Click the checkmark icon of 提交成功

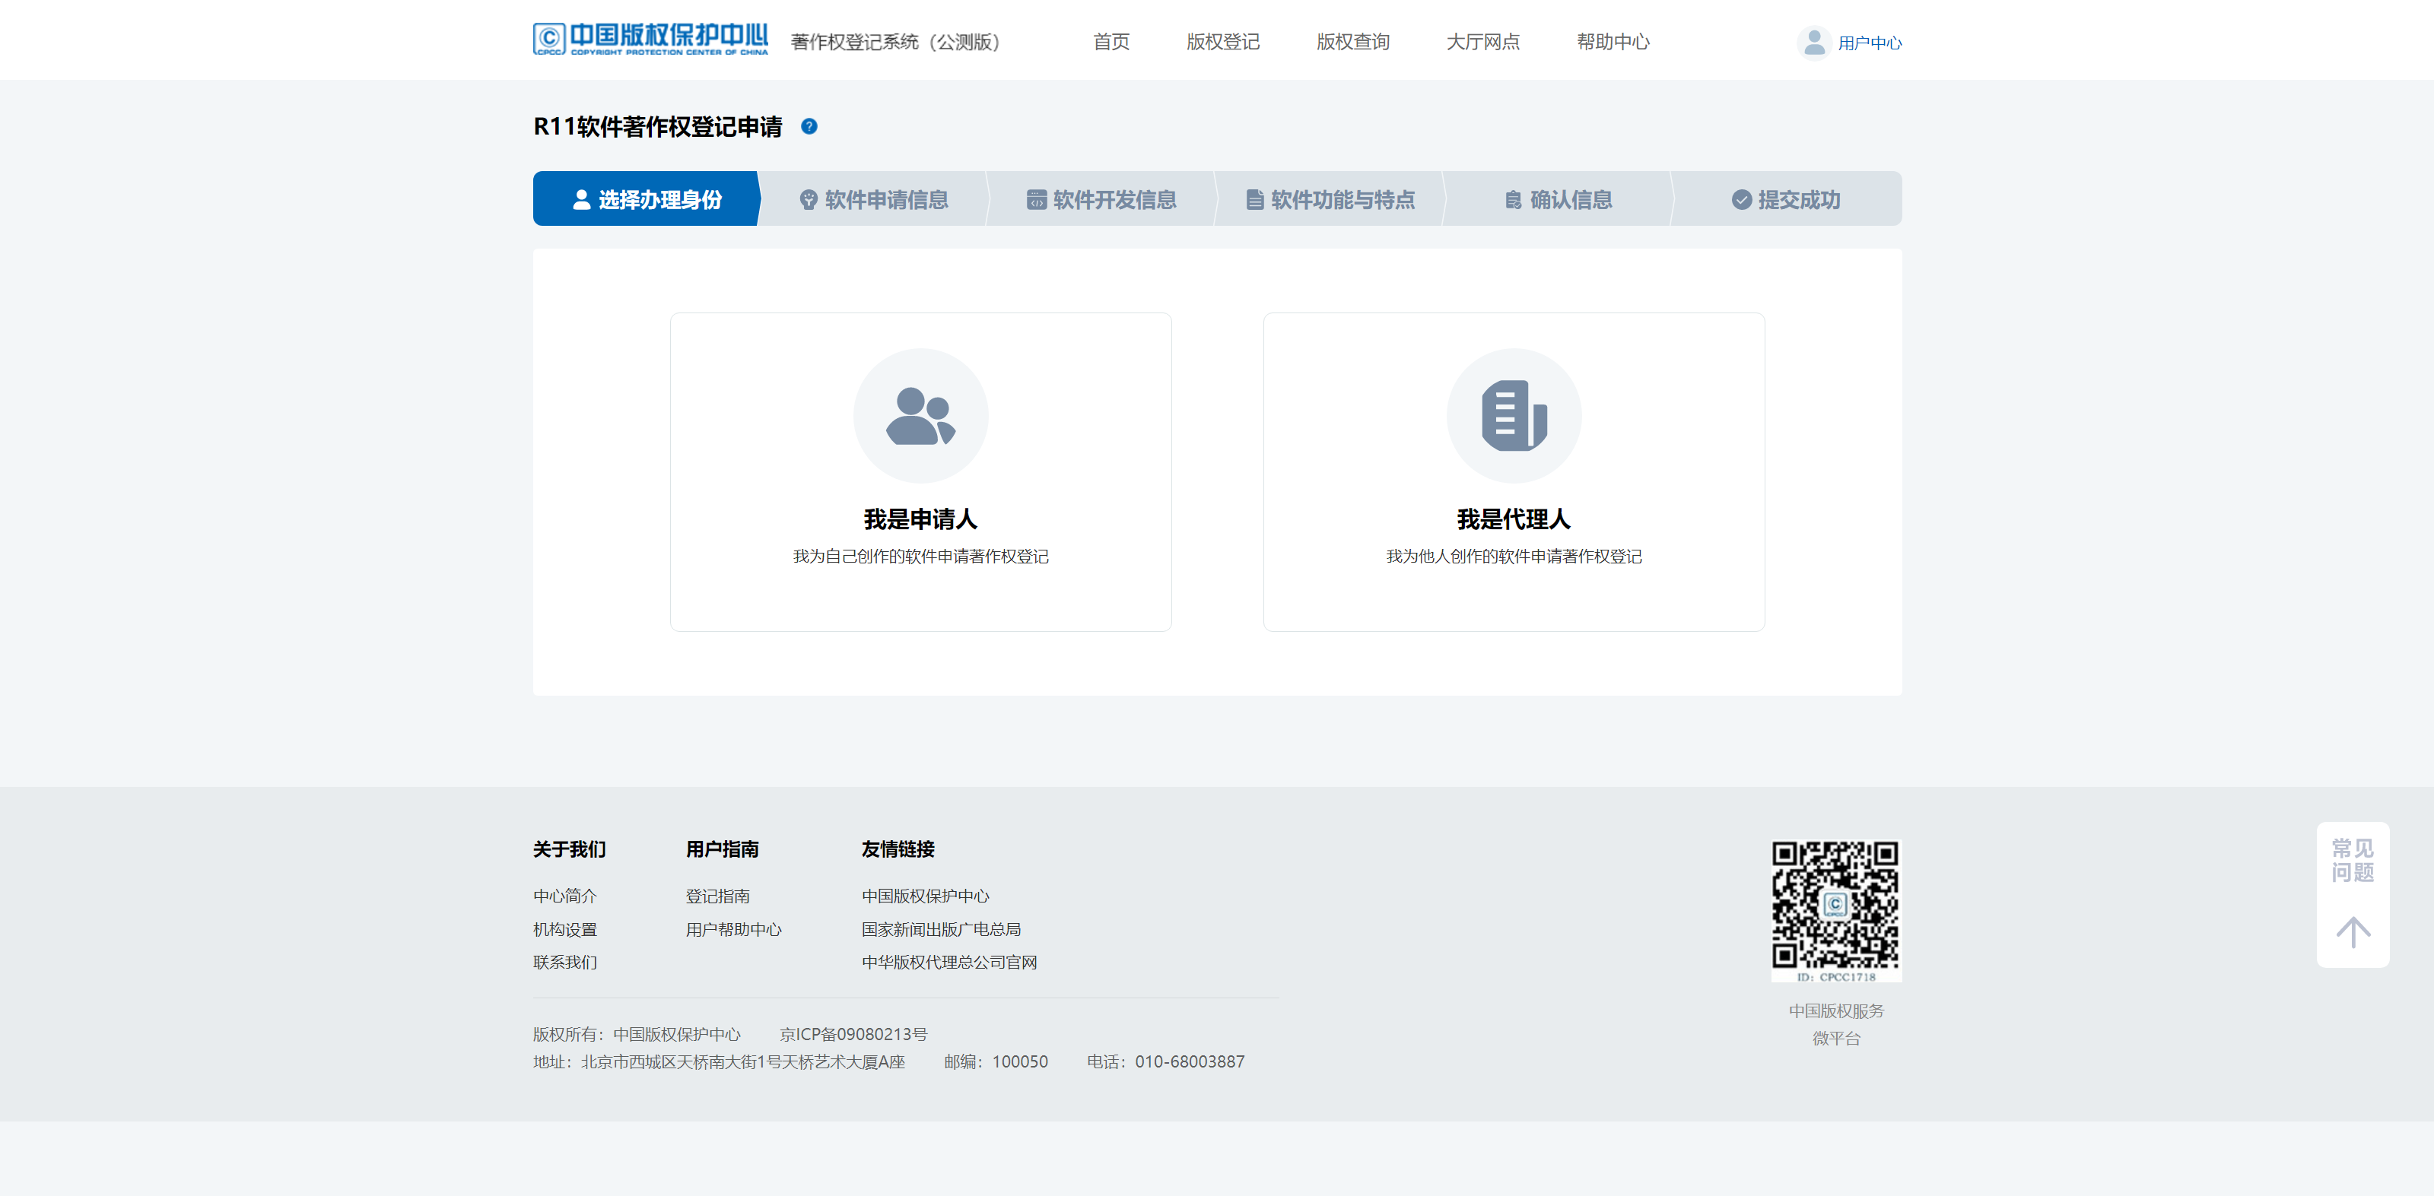click(x=1741, y=199)
